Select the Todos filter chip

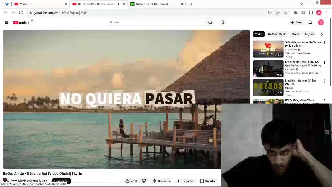(259, 34)
